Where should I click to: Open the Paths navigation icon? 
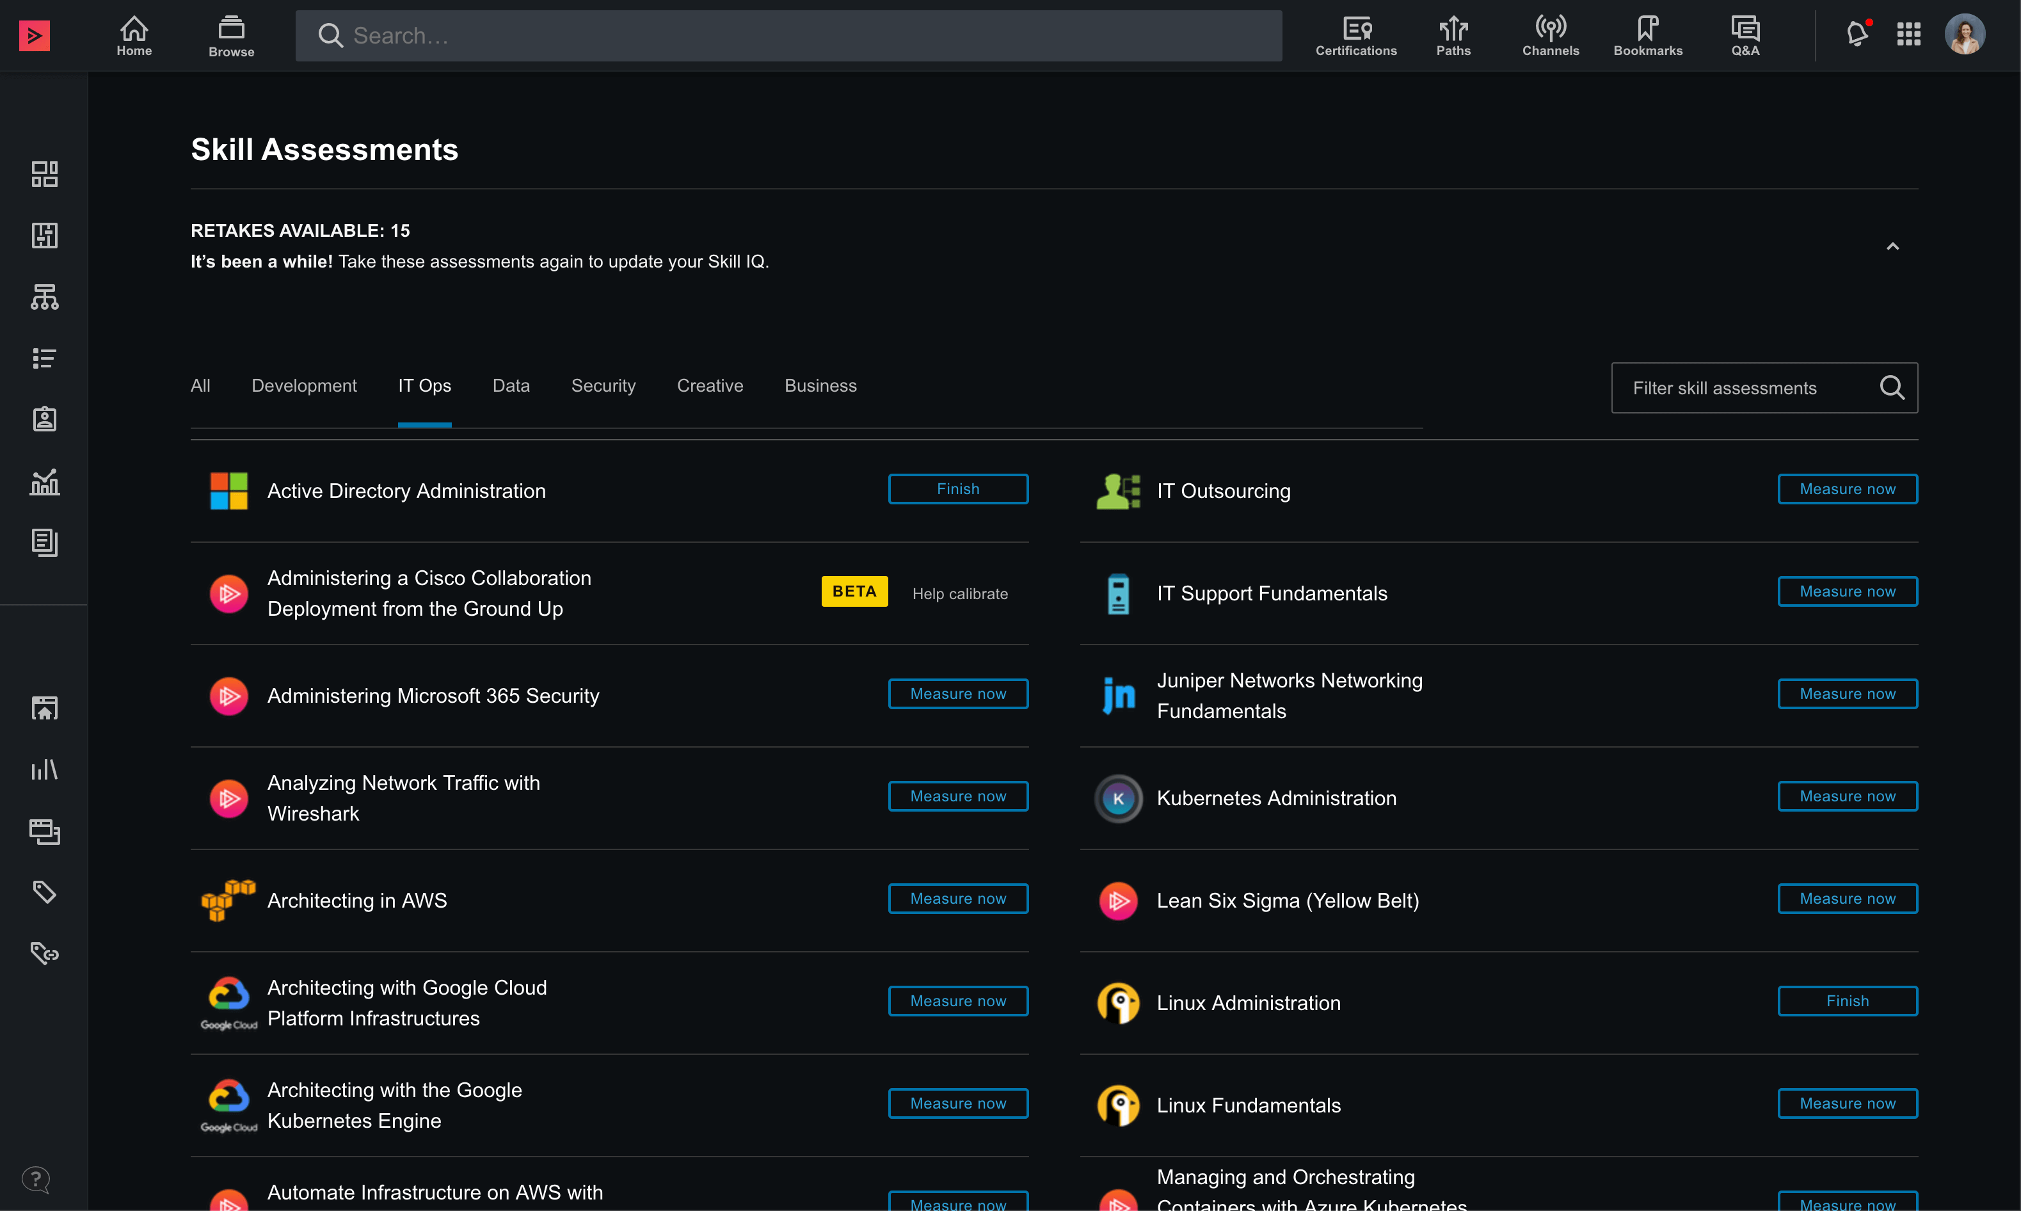[x=1452, y=36]
